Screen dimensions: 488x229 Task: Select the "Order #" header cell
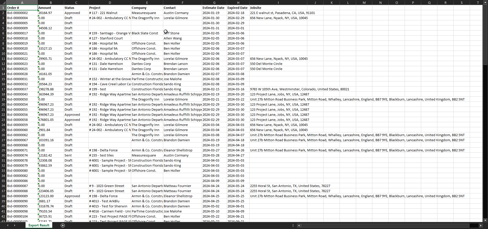click(x=22, y=8)
